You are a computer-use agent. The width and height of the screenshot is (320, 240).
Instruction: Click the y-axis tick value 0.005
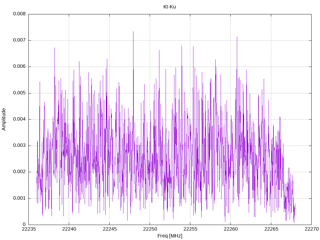click(x=19, y=93)
